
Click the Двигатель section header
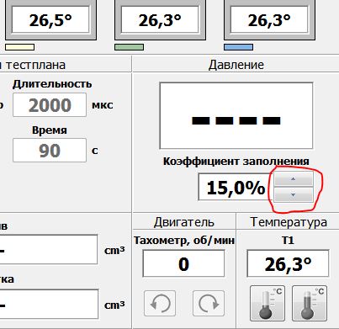[184, 222]
